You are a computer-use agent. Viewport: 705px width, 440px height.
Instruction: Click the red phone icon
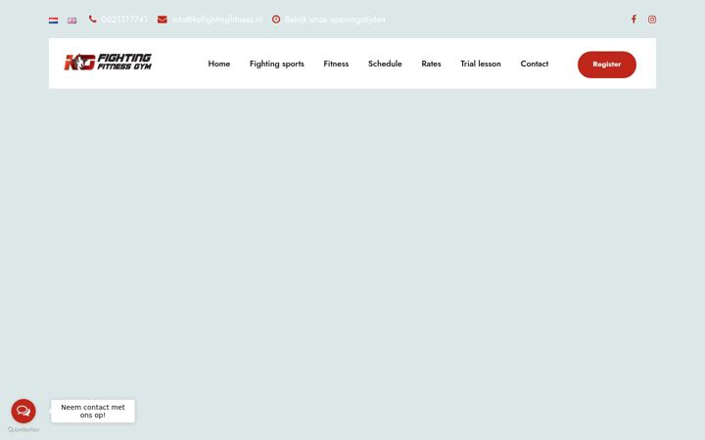(93, 19)
